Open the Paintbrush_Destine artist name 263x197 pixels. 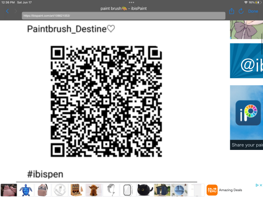tap(67, 29)
